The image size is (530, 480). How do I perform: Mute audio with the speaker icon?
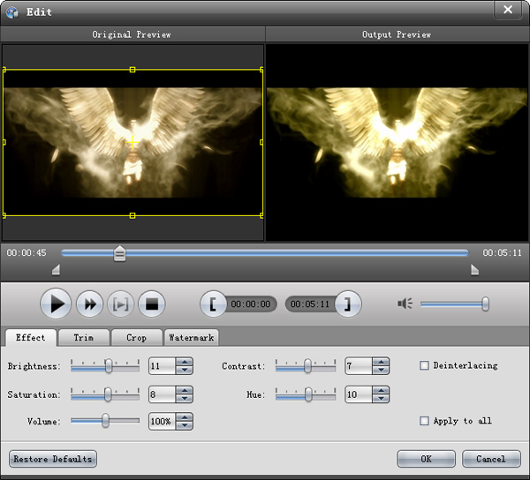[x=405, y=304]
